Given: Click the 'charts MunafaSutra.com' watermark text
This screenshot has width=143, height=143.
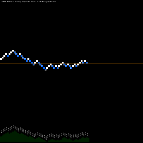Looking at the screenshot, I should [x=46, y=2].
